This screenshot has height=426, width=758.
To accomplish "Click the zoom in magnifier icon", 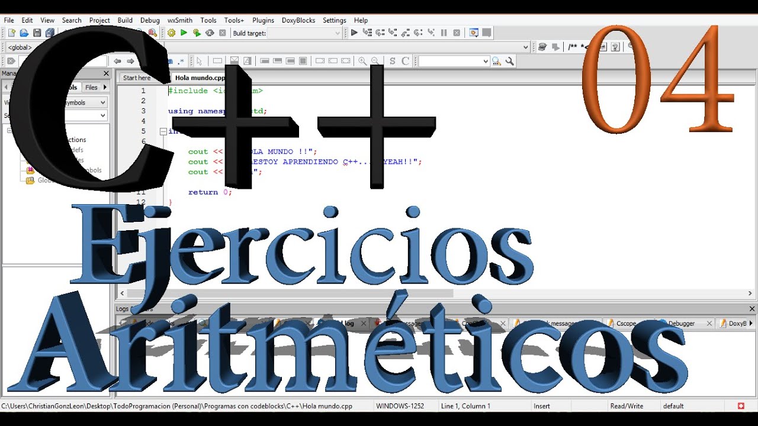I will [x=362, y=61].
